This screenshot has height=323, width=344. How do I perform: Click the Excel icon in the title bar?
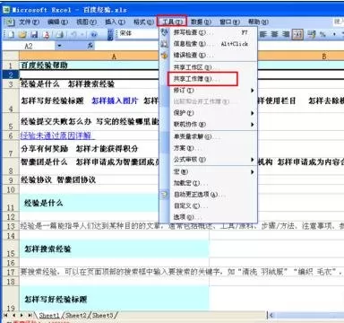6,9
